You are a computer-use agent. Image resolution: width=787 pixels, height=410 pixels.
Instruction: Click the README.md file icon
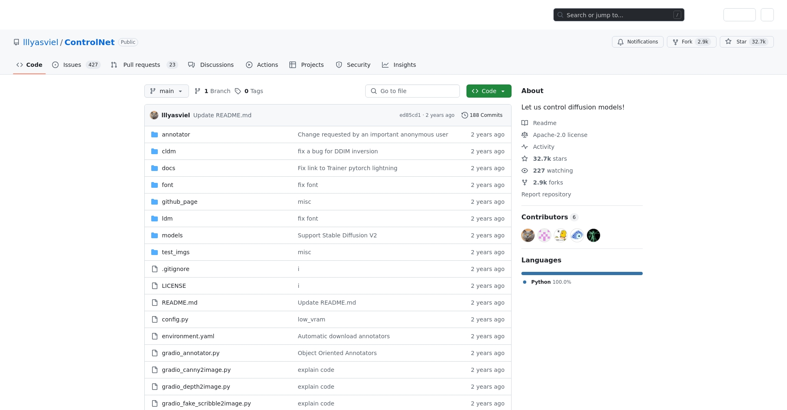155,303
